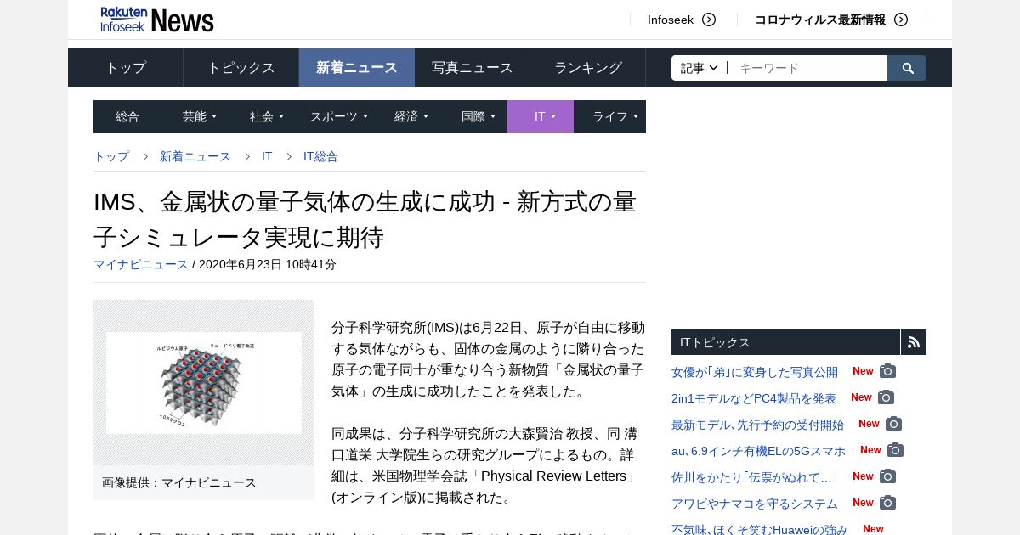Viewport: 1020px width, 535px height.
Task: Click caption 画像提供：マイナビニュース
Action: pos(179,482)
